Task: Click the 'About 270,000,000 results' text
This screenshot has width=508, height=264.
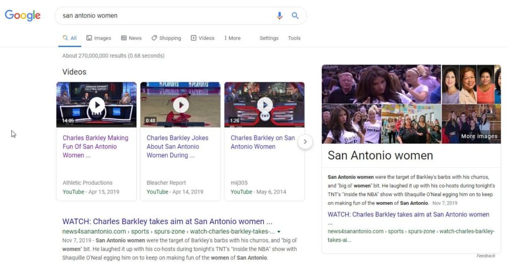Action: coord(113,56)
